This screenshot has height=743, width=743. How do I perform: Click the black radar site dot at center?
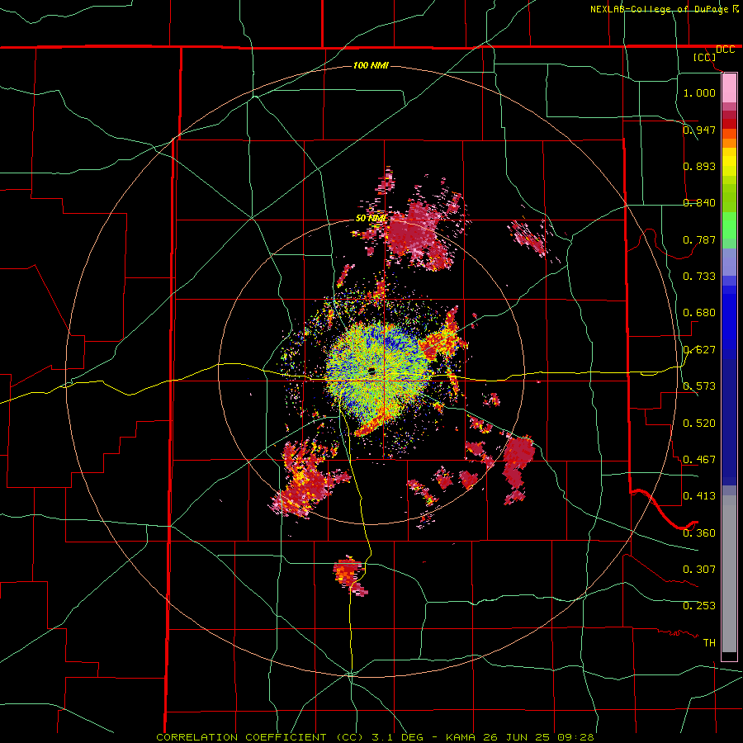click(x=371, y=371)
